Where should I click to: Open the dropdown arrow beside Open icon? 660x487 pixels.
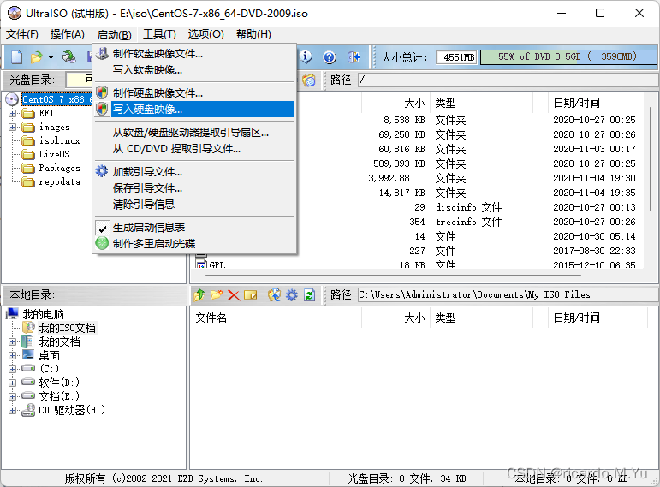(x=51, y=57)
